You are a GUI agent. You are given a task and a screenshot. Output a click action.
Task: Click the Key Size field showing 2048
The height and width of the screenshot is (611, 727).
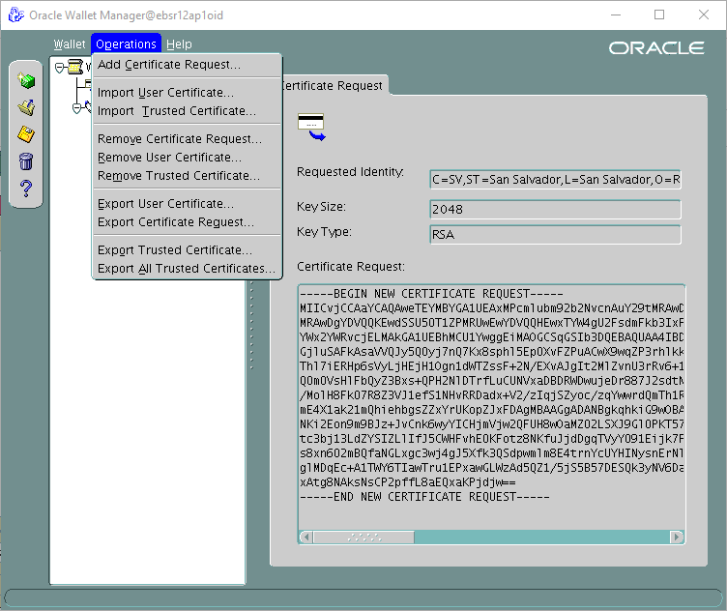(x=556, y=210)
